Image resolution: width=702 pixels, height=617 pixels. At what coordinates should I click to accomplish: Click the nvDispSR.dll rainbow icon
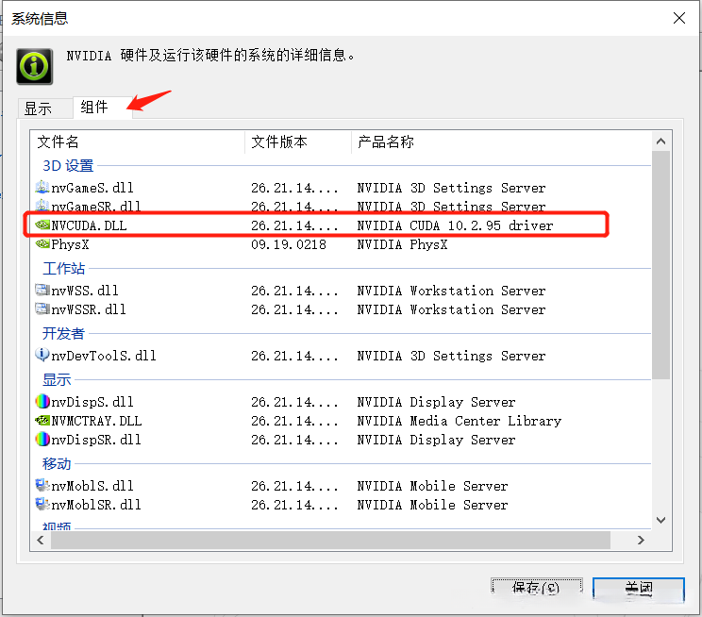[x=42, y=440]
